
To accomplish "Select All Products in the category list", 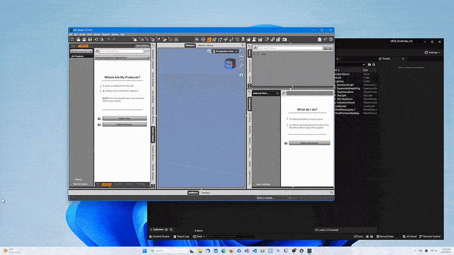I will (x=81, y=56).
